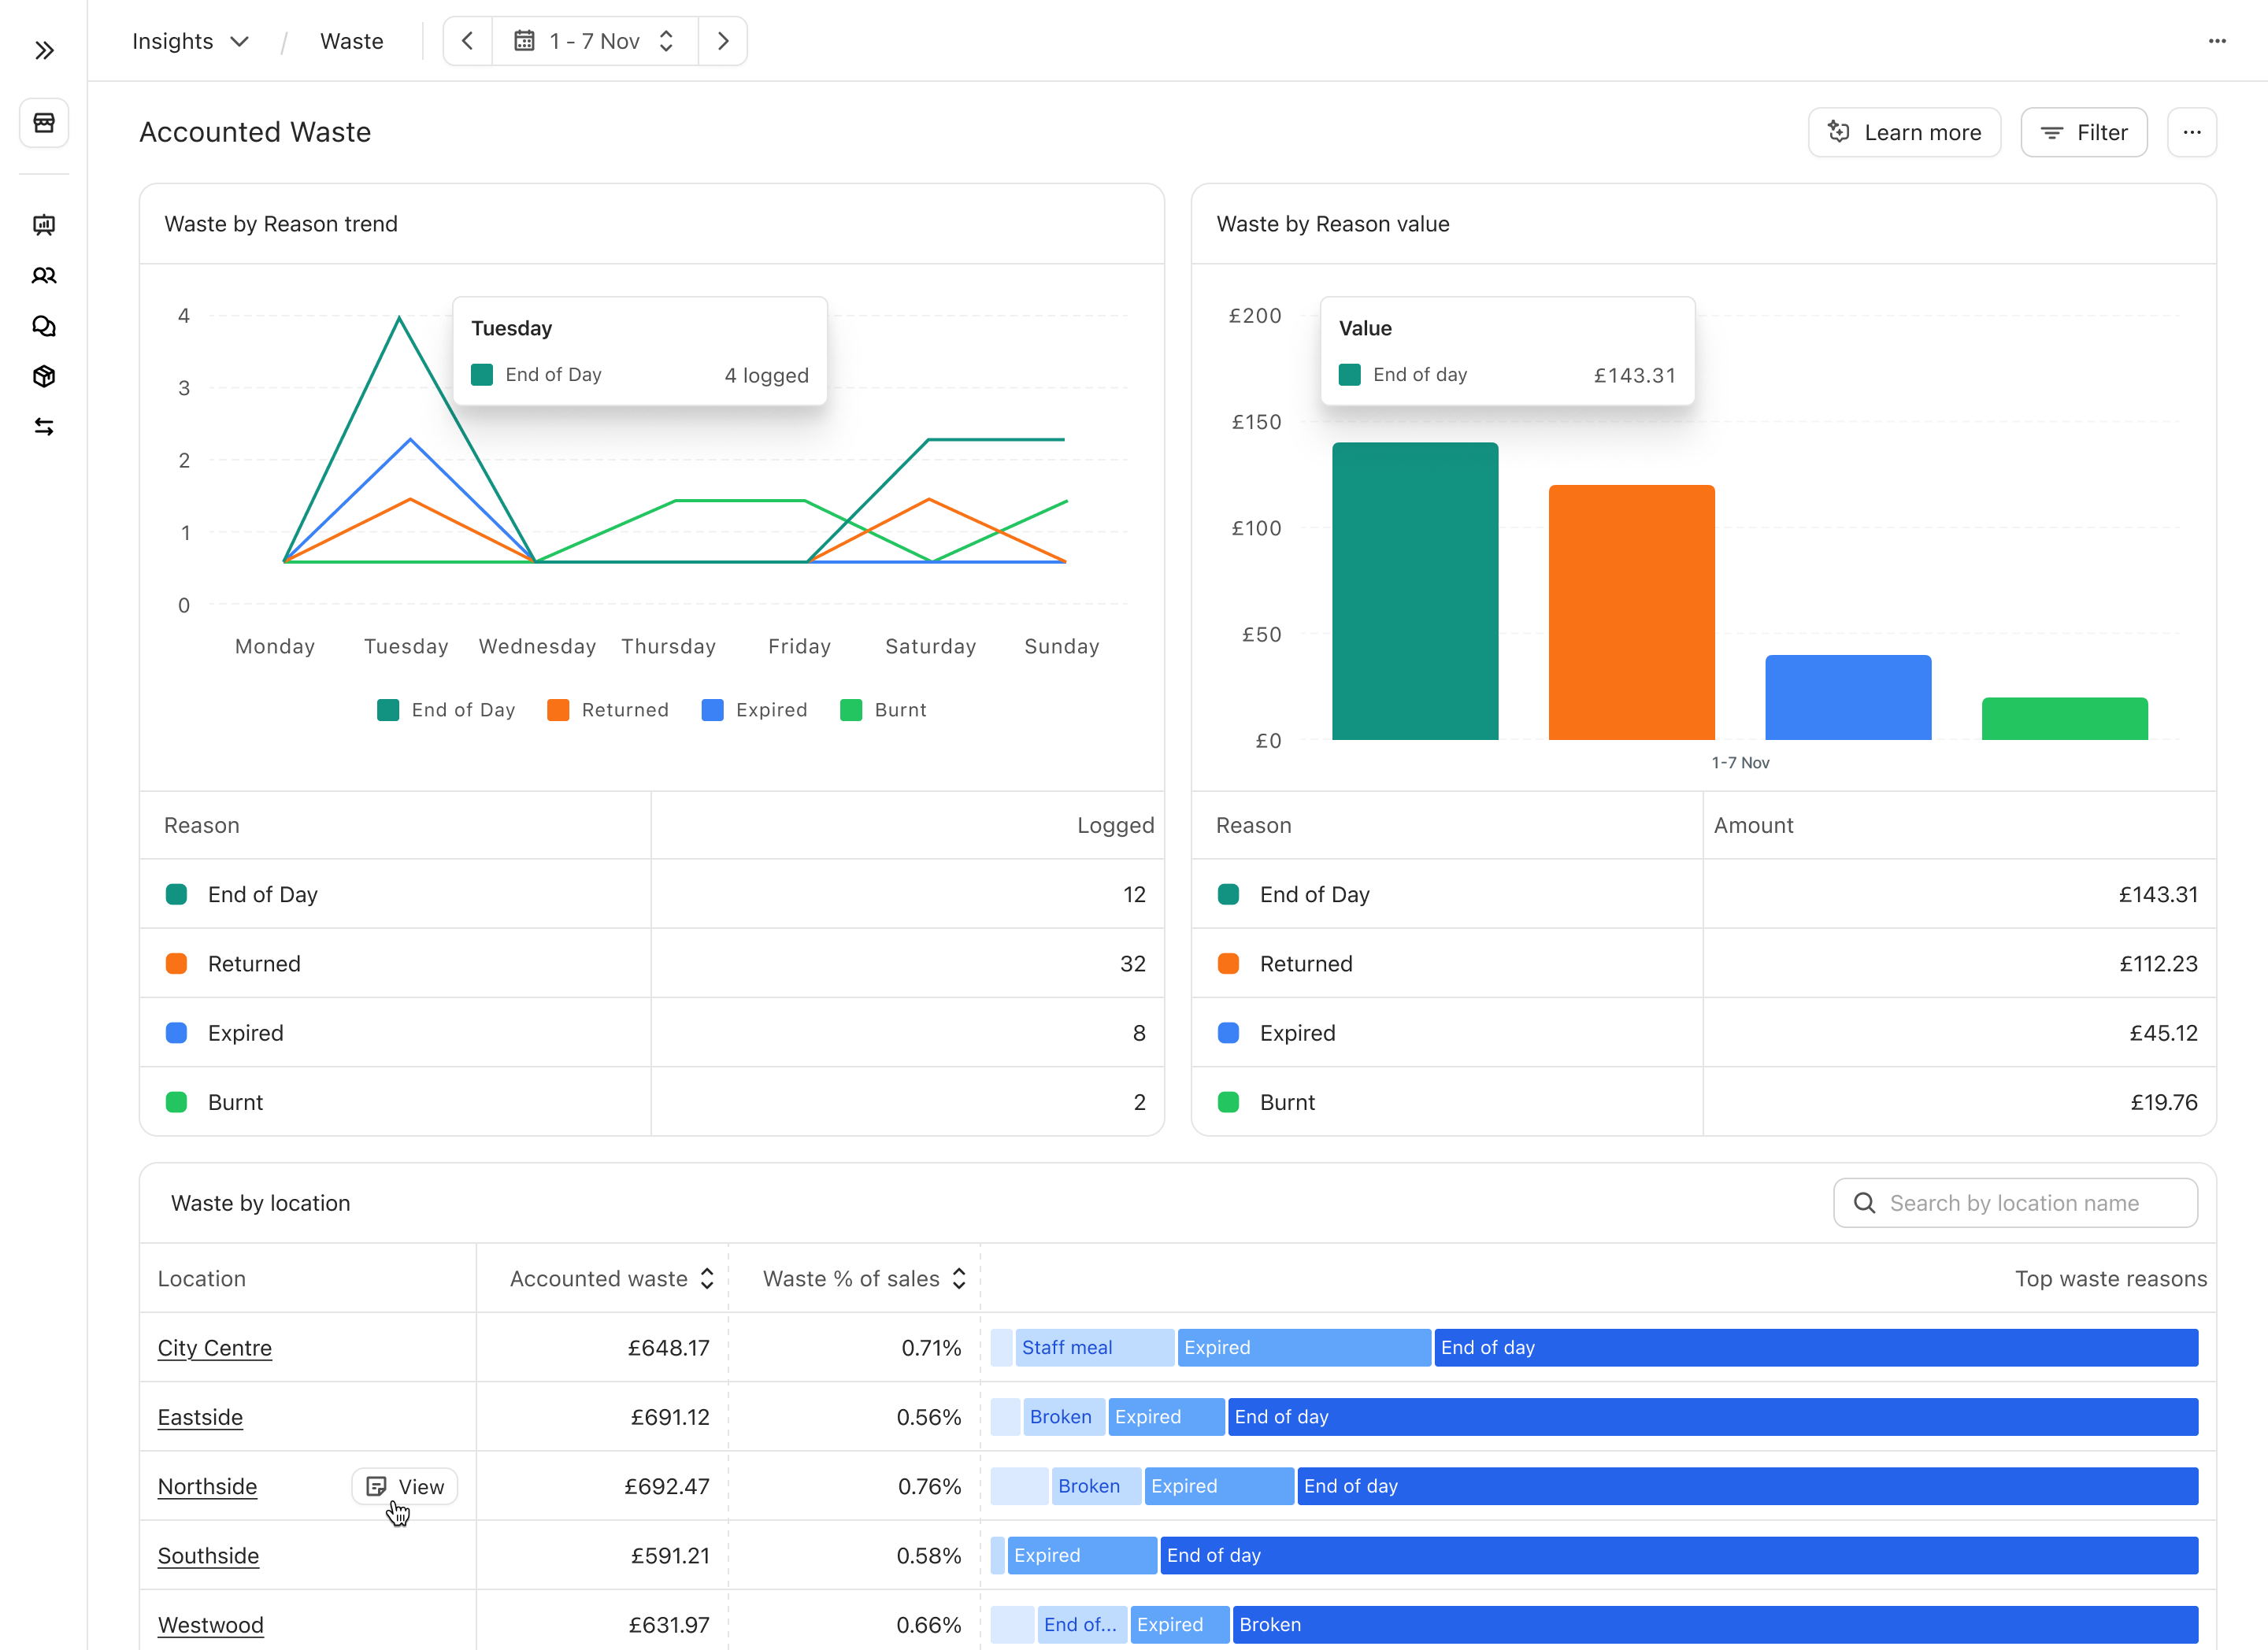Viewport: 2268px width, 1650px height.
Task: Open the team people sidebar icon
Action: (x=44, y=276)
